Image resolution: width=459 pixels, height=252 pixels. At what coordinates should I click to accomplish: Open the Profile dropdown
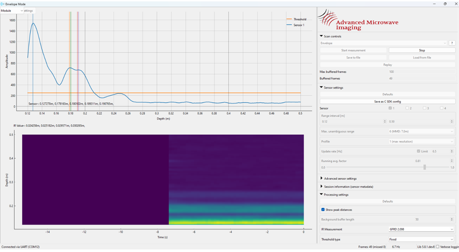421,141
